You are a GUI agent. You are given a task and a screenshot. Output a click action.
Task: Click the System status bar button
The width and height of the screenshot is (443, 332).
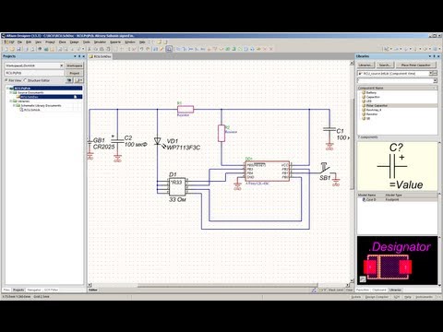[356, 297]
